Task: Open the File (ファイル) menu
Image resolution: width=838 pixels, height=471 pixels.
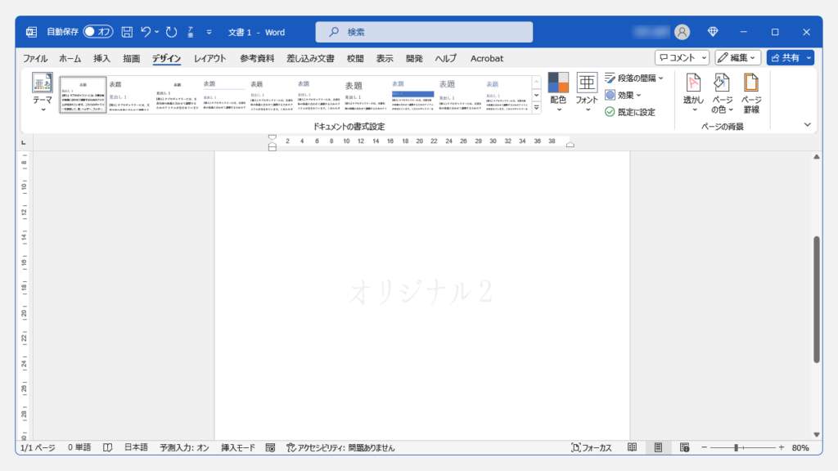Action: click(34, 58)
